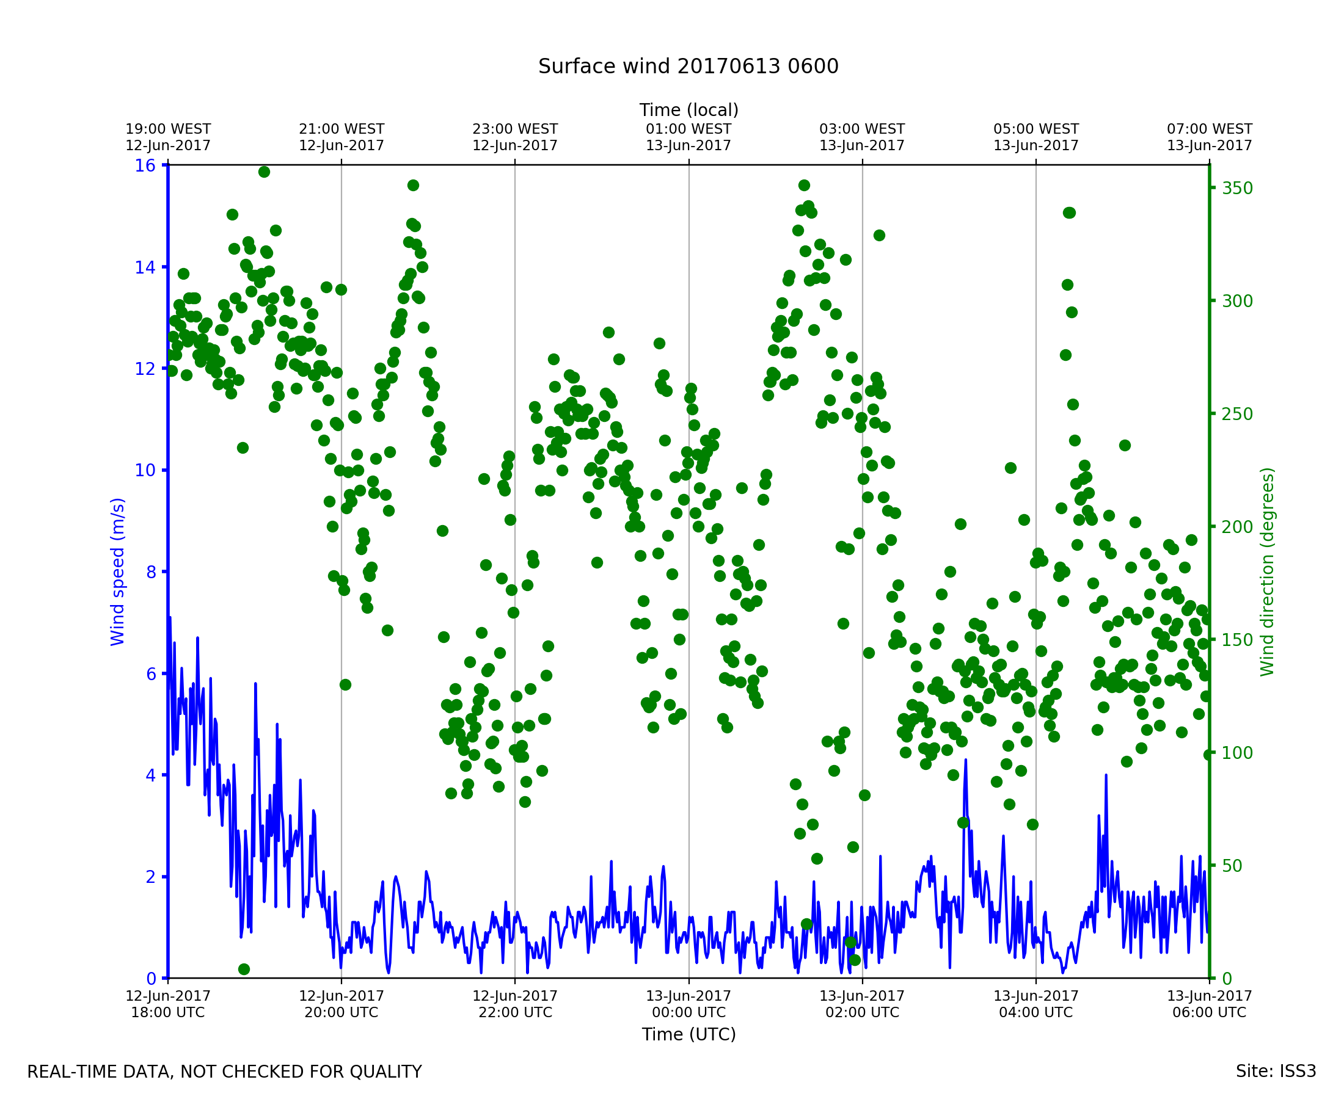Click the 'Wind speed (m/s)' axis label
The image size is (1344, 1099).
click(x=118, y=571)
